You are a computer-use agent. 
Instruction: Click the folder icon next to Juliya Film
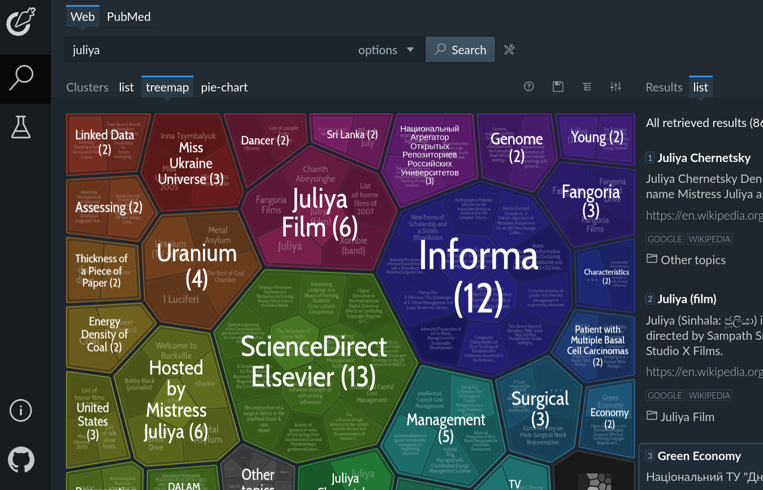pos(652,416)
